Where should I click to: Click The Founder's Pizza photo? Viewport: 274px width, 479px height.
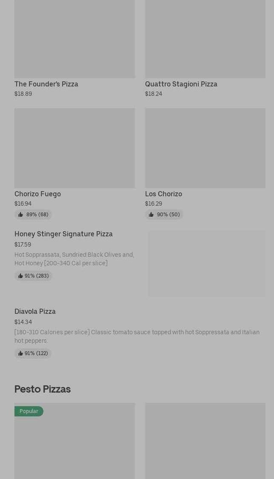(x=74, y=38)
